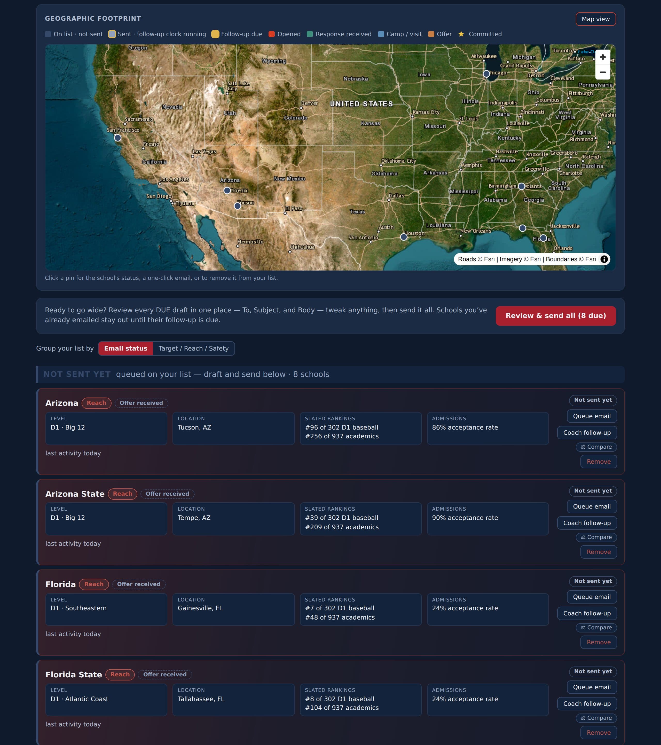Zoom out on the map
The width and height of the screenshot is (661, 745).
click(x=603, y=72)
